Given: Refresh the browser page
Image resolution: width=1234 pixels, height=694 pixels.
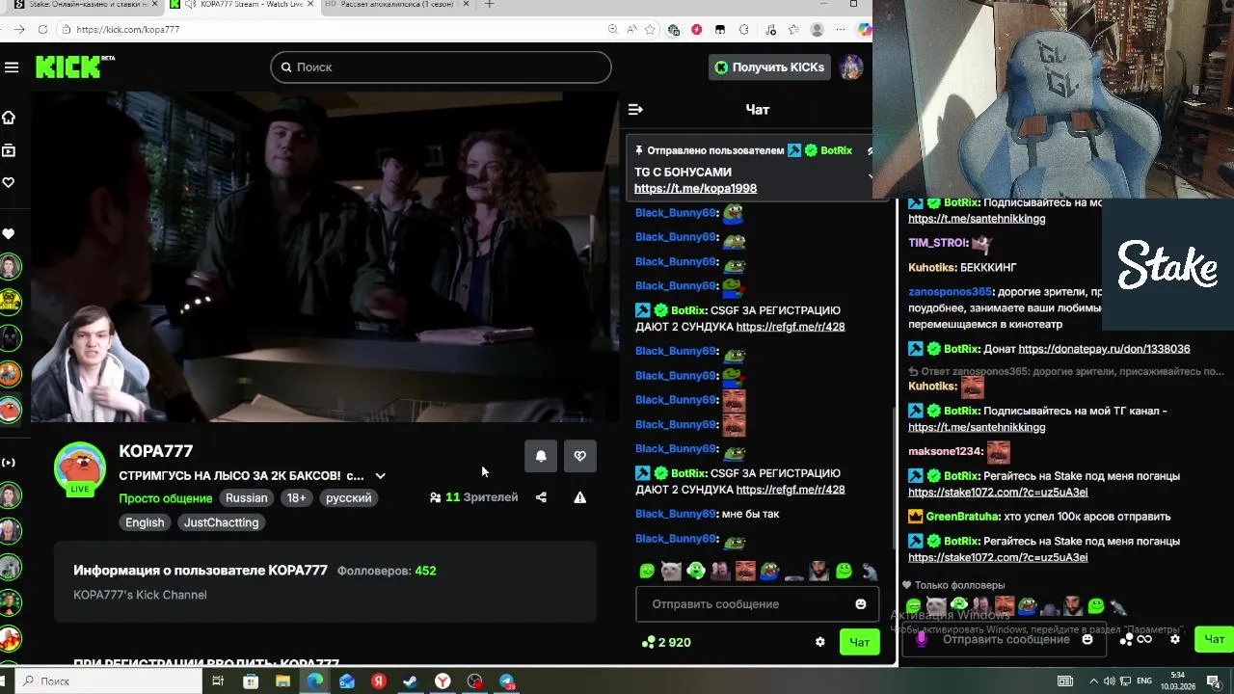Looking at the screenshot, I should point(42,29).
